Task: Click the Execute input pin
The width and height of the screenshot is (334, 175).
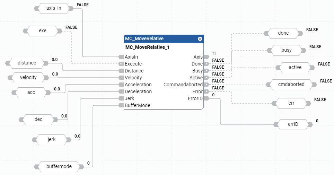Action: (x=121, y=64)
